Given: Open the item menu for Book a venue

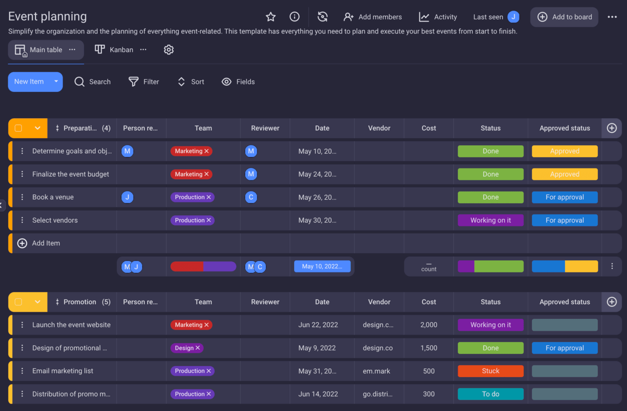Looking at the screenshot, I should coord(21,197).
